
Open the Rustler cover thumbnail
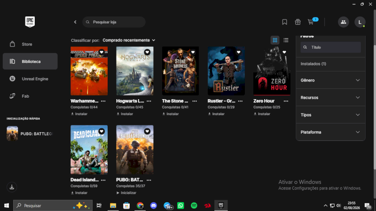[x=226, y=71]
